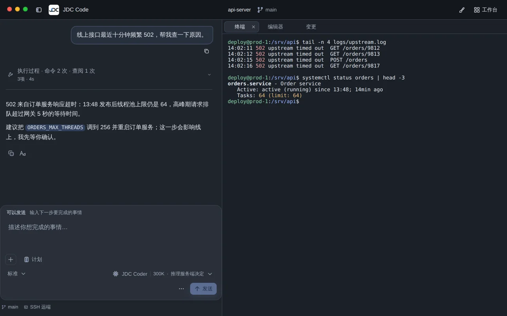The image size is (507, 316).
Task: Click the SSH 远端 status entry
Action: click(37, 307)
